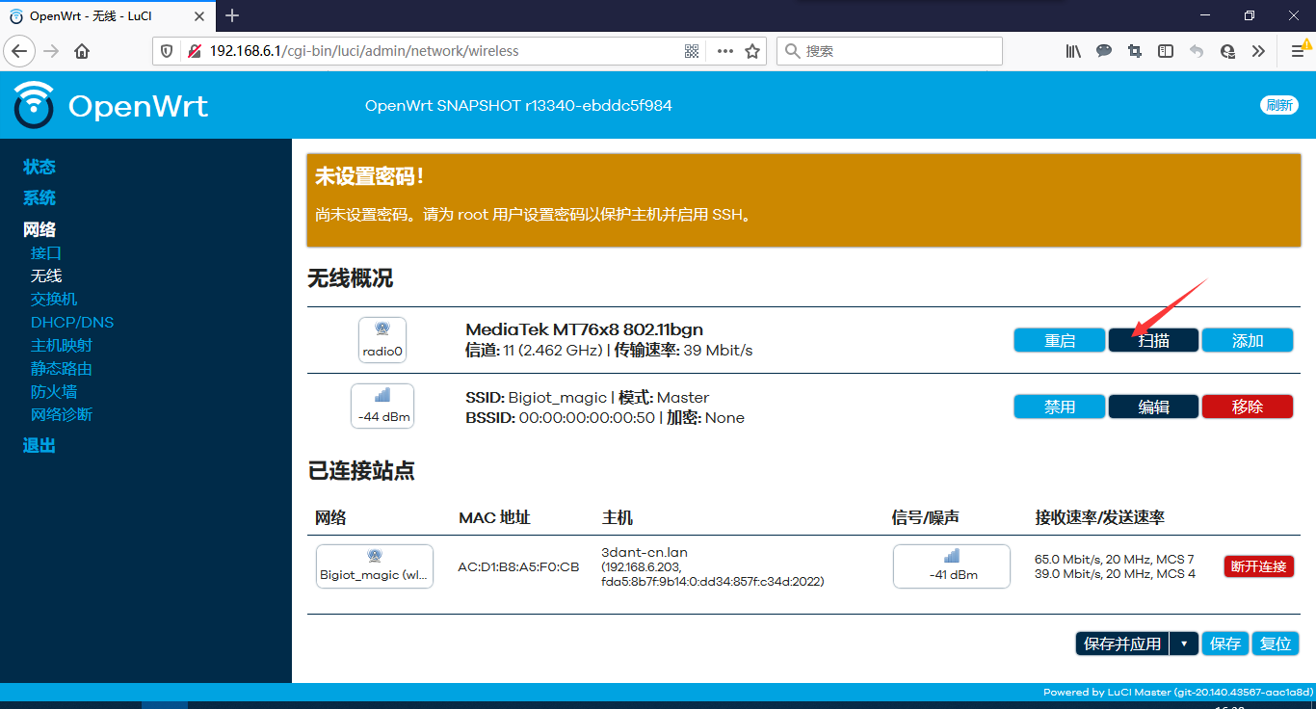Click the OpenWrt logo in header

[x=111, y=105]
